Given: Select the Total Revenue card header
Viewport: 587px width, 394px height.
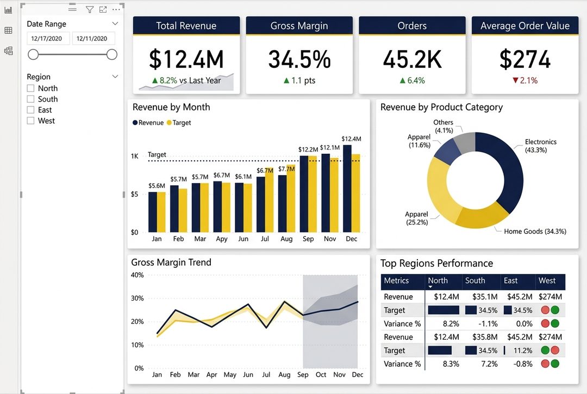Looking at the screenshot, I should pos(186,26).
